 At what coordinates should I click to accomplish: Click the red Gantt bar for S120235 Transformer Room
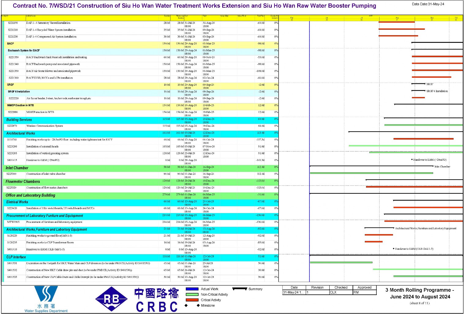[374, 242]
